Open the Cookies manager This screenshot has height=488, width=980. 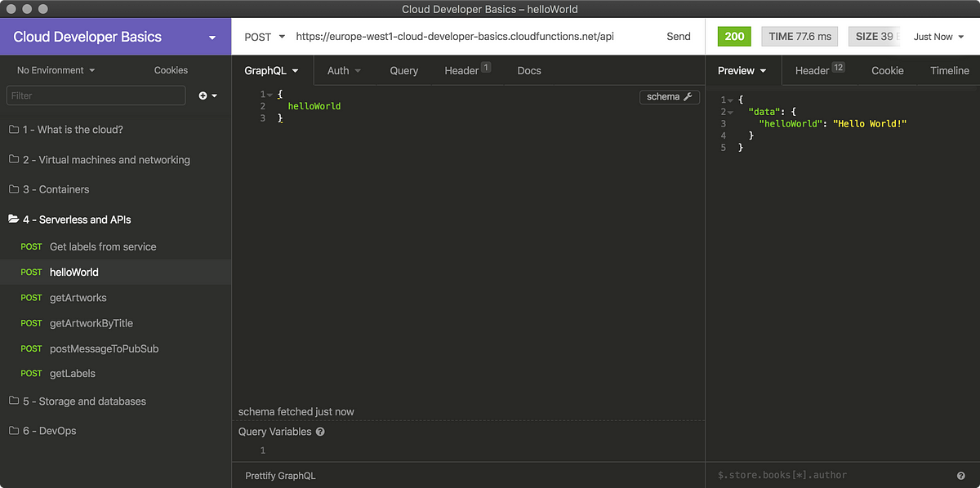[x=171, y=70]
